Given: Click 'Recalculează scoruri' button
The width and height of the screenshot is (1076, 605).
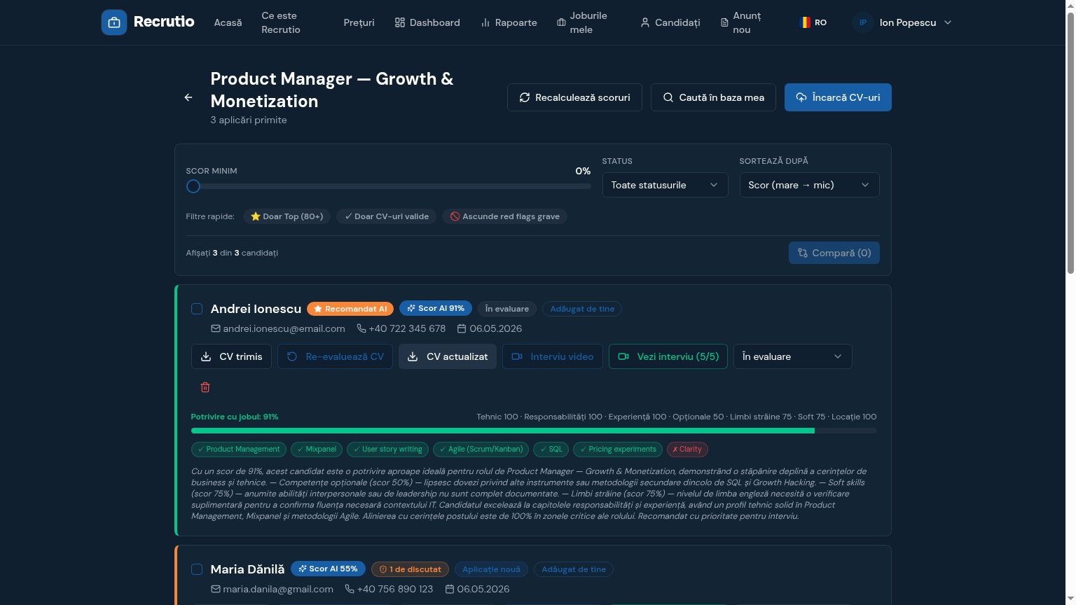Looking at the screenshot, I should pos(574,97).
